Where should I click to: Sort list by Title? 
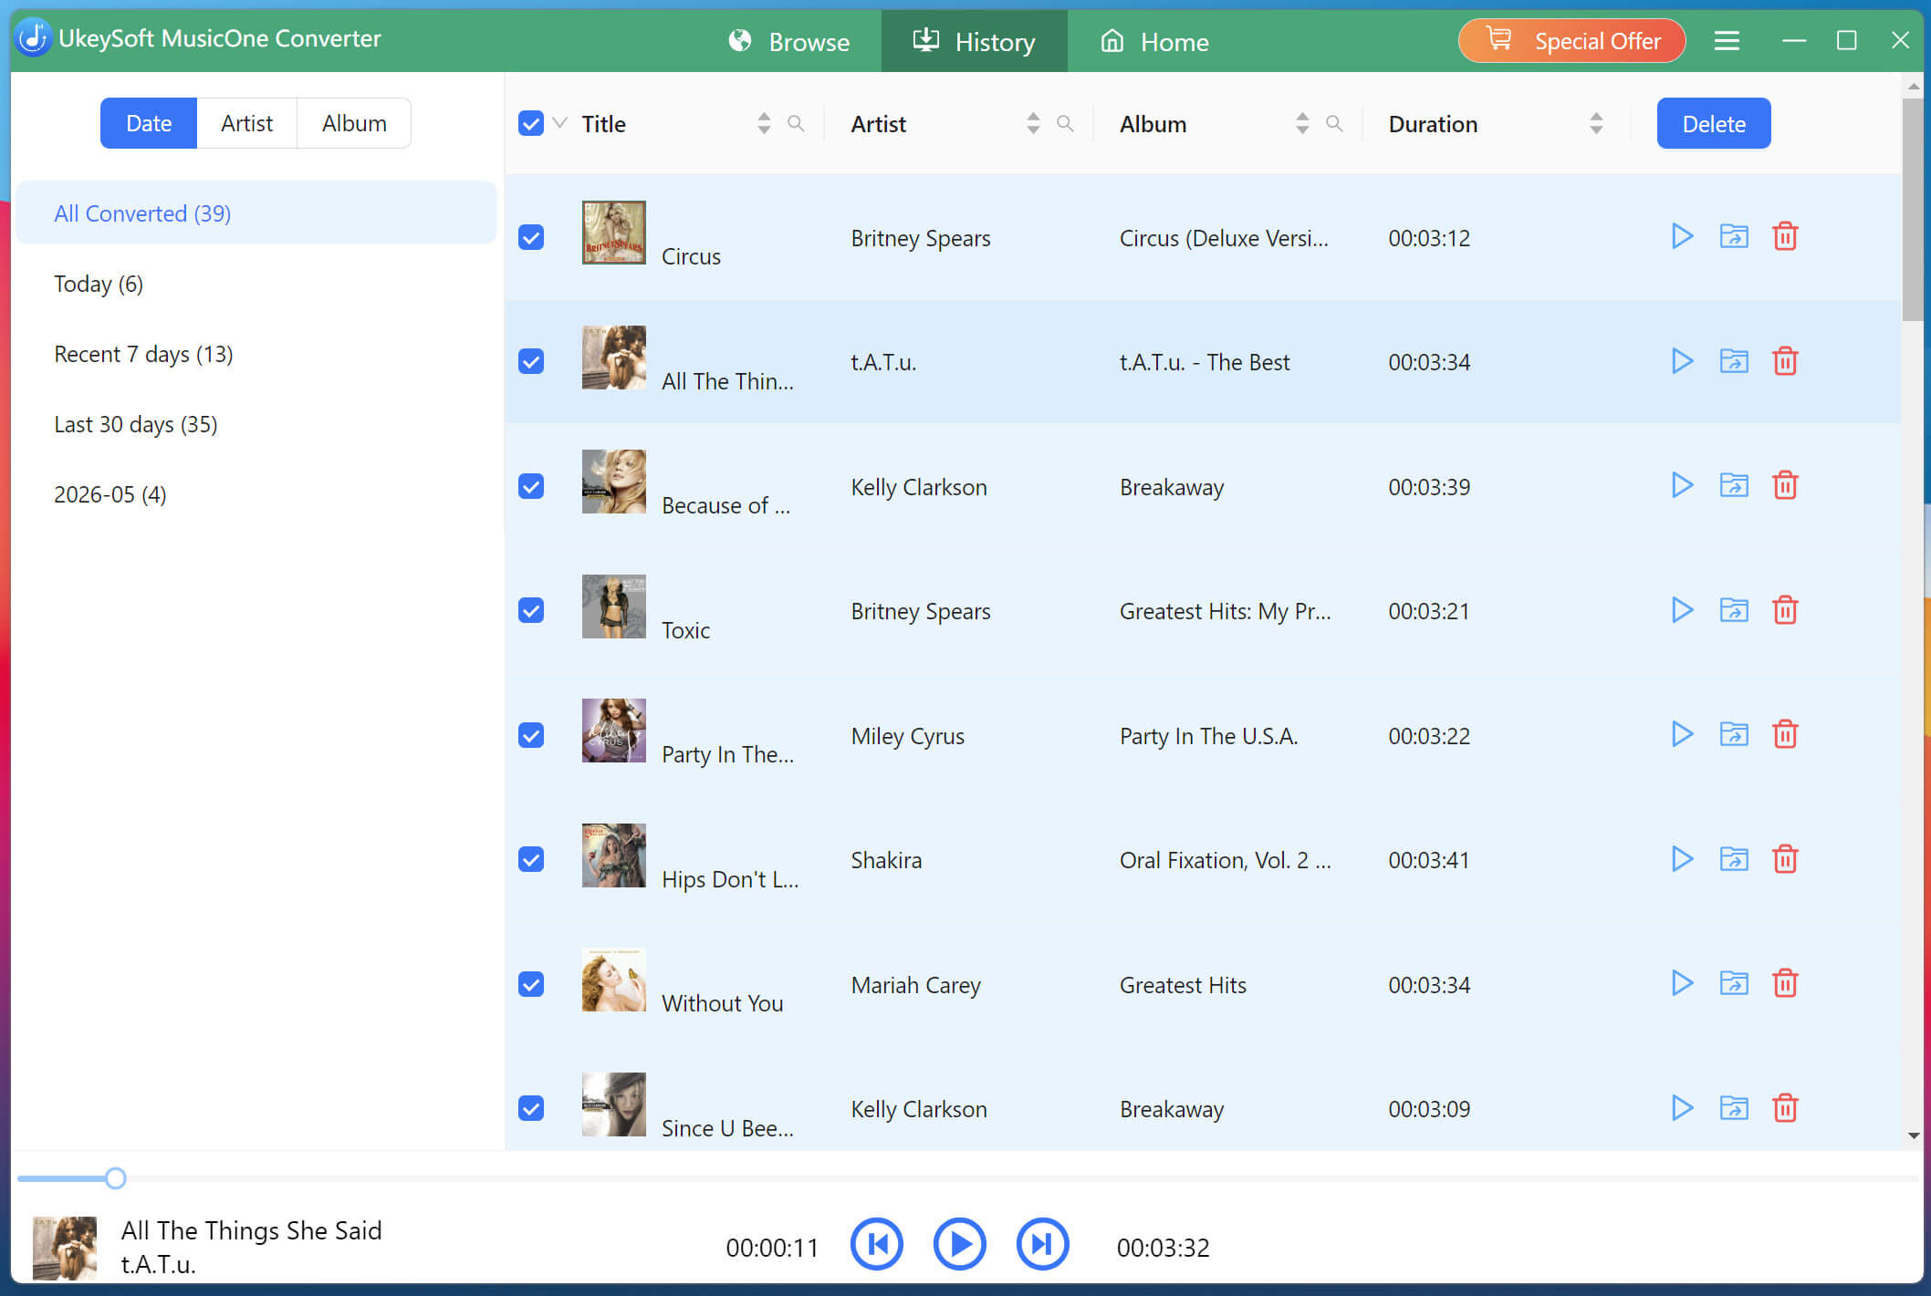point(764,123)
